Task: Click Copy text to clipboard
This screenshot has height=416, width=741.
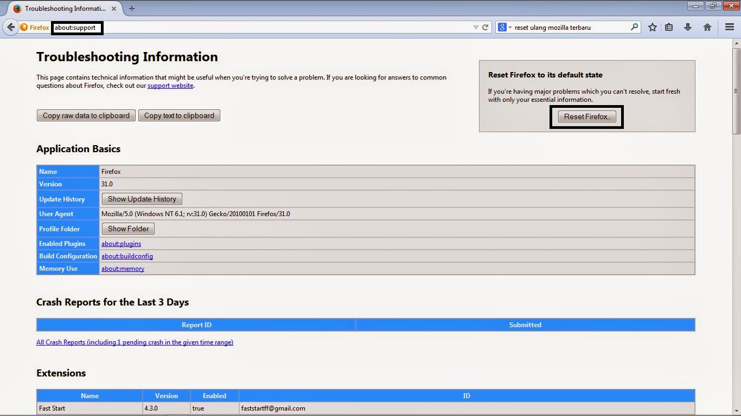Action: pyautogui.click(x=179, y=115)
